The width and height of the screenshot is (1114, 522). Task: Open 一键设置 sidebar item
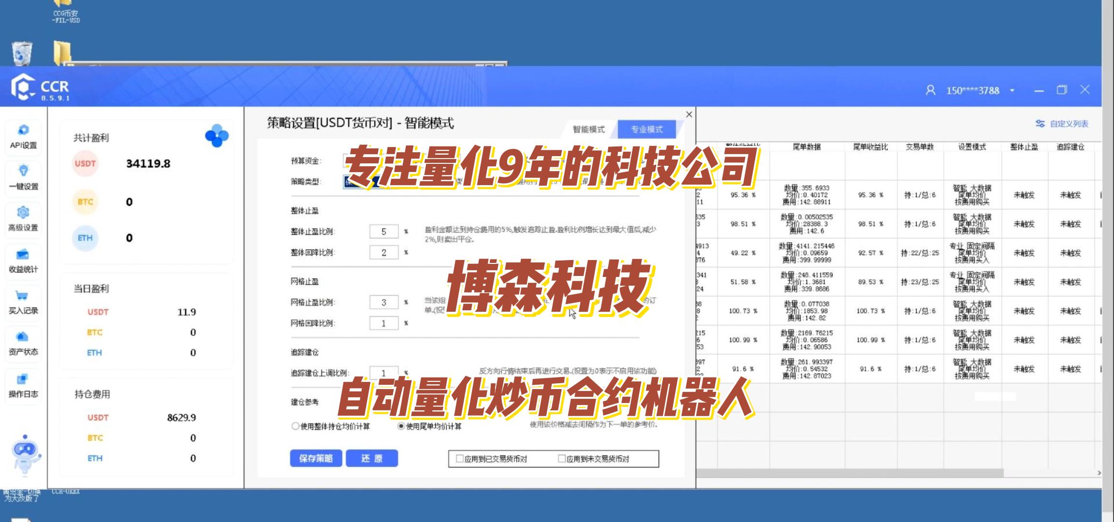(x=23, y=178)
